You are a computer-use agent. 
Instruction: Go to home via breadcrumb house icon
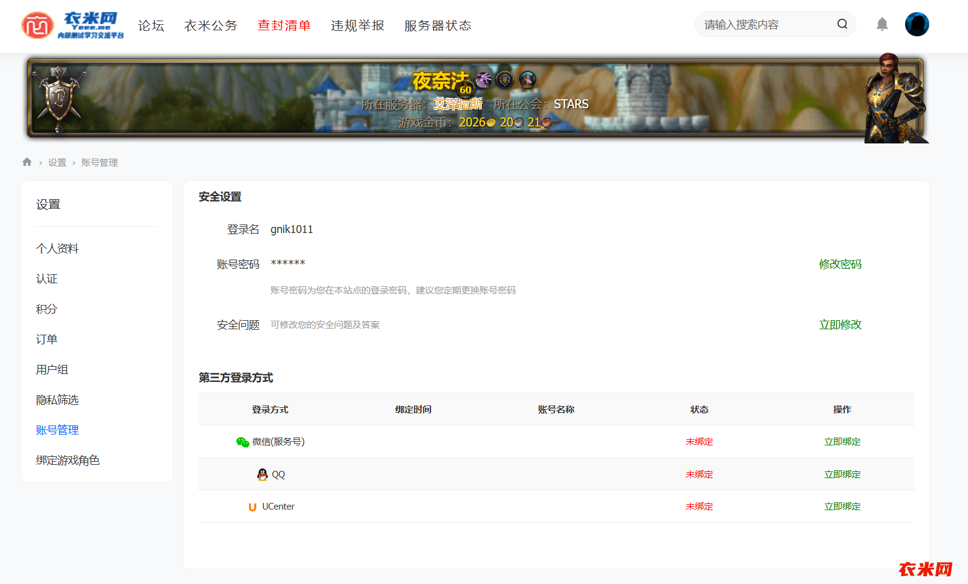(27, 162)
